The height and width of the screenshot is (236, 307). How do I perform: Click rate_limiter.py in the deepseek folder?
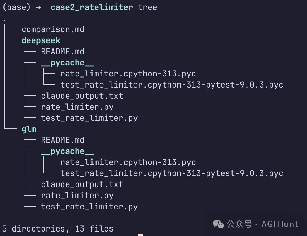point(77,107)
